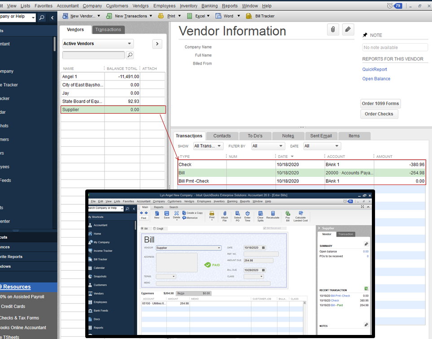Select vendor row Angel 1
The width and height of the screenshot is (432, 339).
coord(113,76)
